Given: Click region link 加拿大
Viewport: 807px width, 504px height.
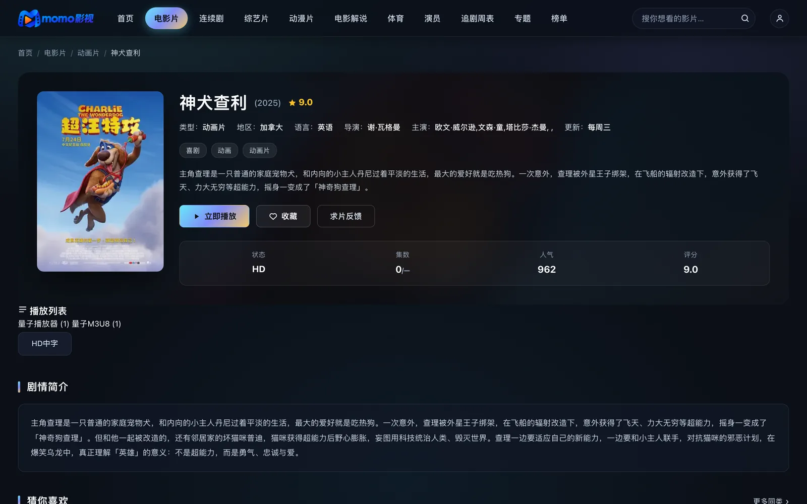Looking at the screenshot, I should click(271, 128).
